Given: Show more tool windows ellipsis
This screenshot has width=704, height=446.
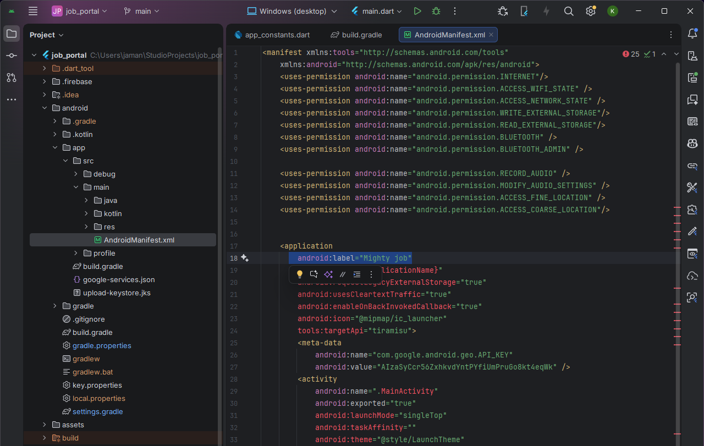Looking at the screenshot, I should [x=11, y=100].
